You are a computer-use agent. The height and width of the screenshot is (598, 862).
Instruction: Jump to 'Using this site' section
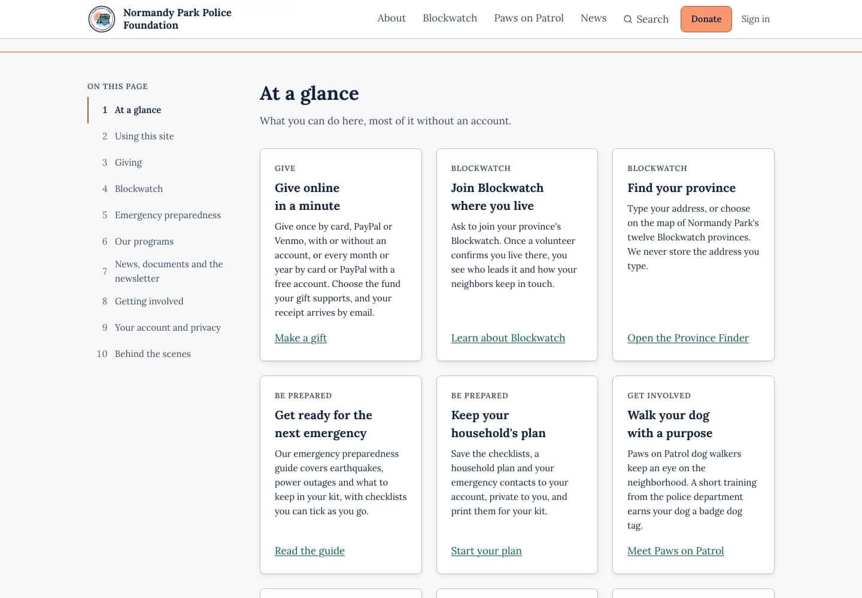pos(144,136)
